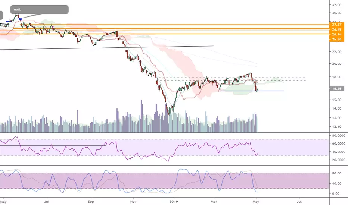This screenshot has width=348, height=205.
Task: Click the RSI 20.0000 scale value
Action: click(338, 160)
